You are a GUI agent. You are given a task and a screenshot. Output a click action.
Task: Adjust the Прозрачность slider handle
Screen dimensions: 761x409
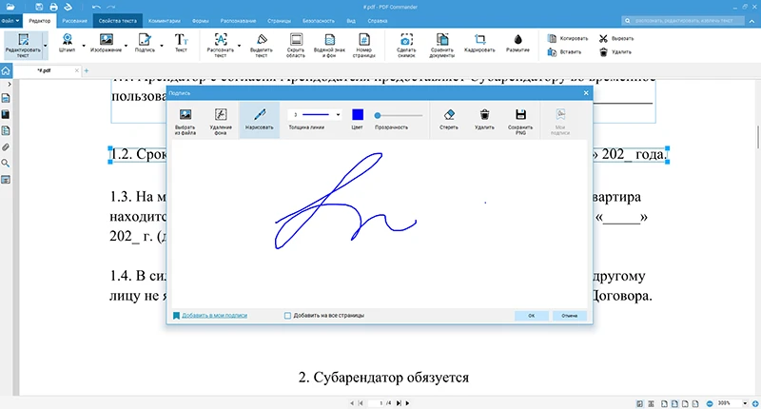[377, 115]
